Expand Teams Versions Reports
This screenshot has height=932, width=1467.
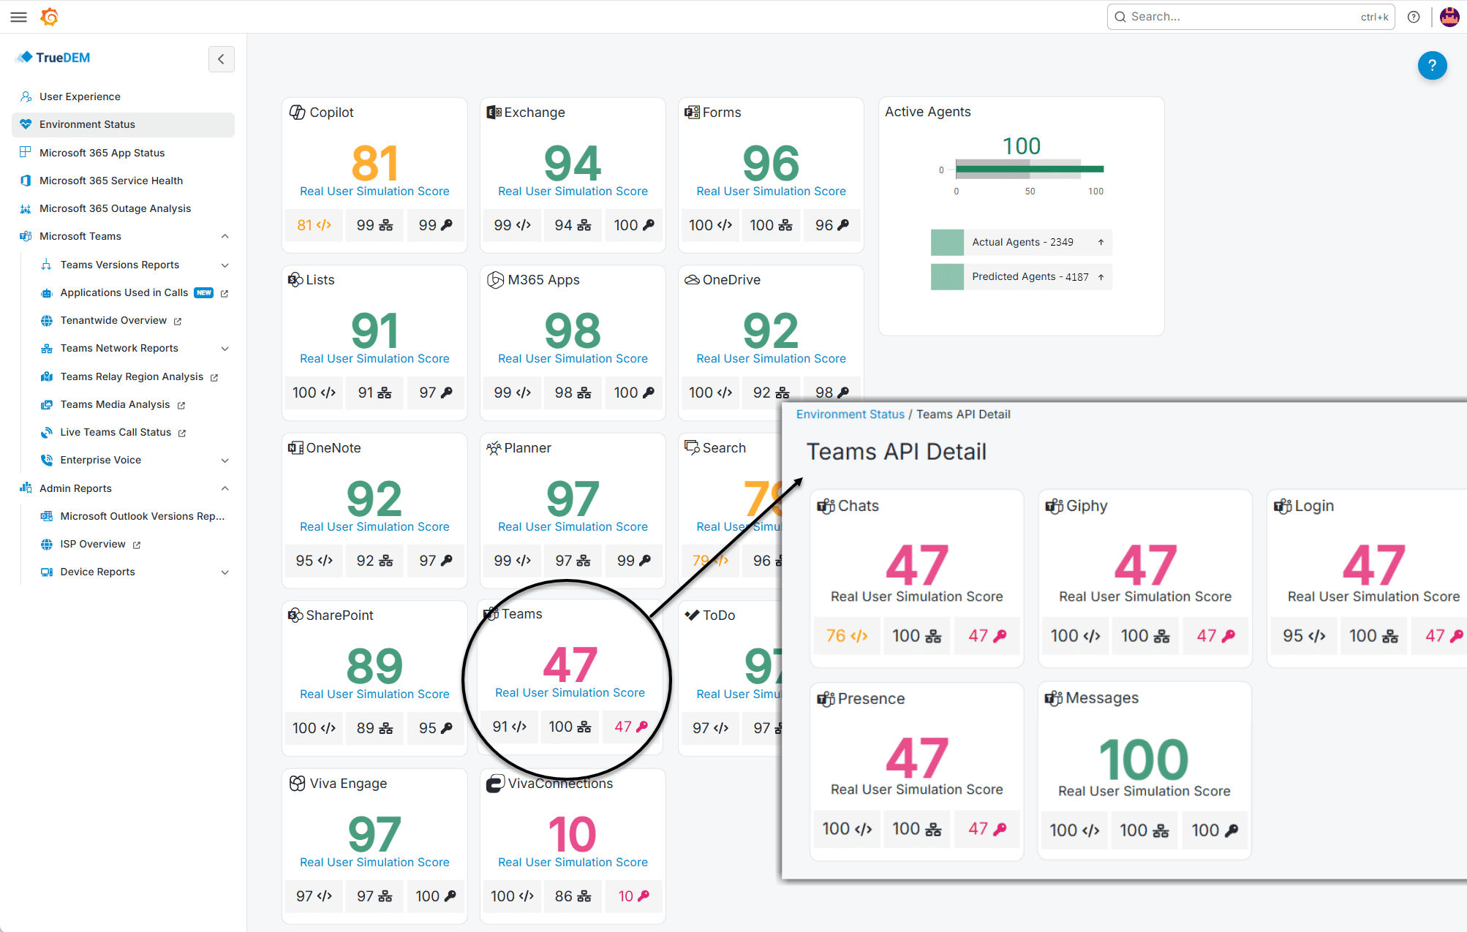point(225,265)
